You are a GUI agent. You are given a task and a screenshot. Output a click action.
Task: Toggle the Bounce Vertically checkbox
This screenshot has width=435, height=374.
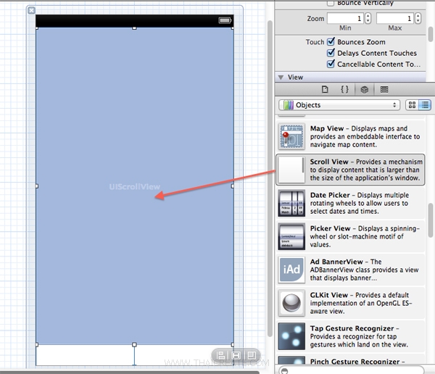point(331,3)
